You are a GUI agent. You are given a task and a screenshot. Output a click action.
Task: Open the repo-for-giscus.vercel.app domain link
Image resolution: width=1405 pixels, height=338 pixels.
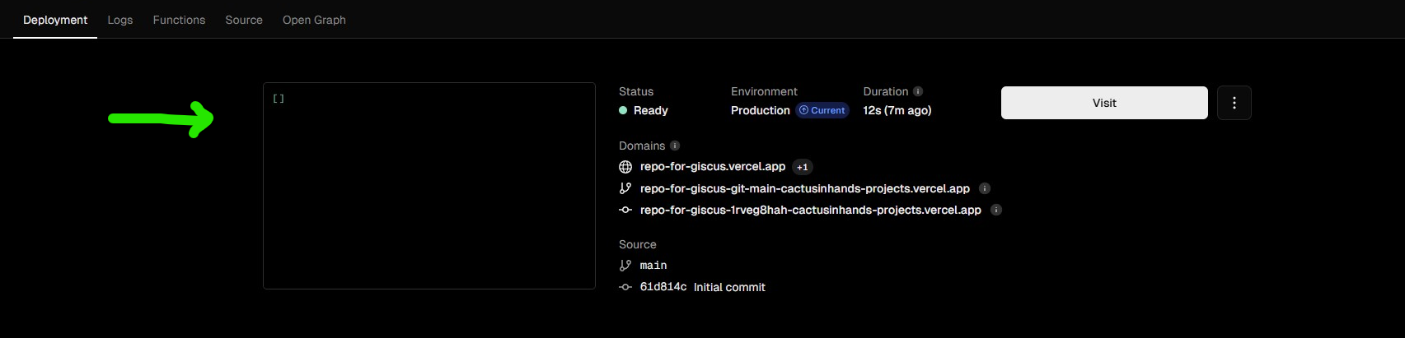712,166
